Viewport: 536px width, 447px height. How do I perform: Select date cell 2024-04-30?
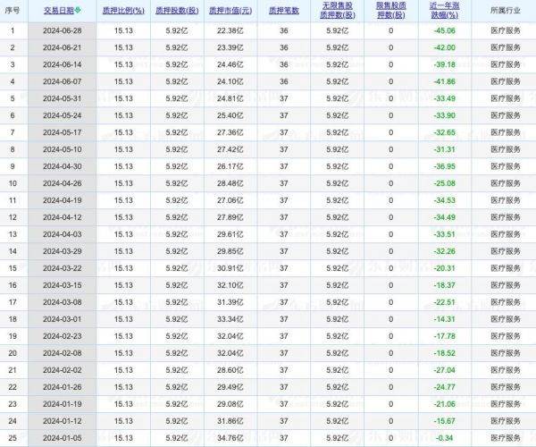63,166
